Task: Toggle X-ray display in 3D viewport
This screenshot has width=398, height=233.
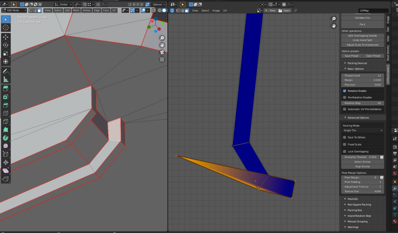Action: (154, 10)
